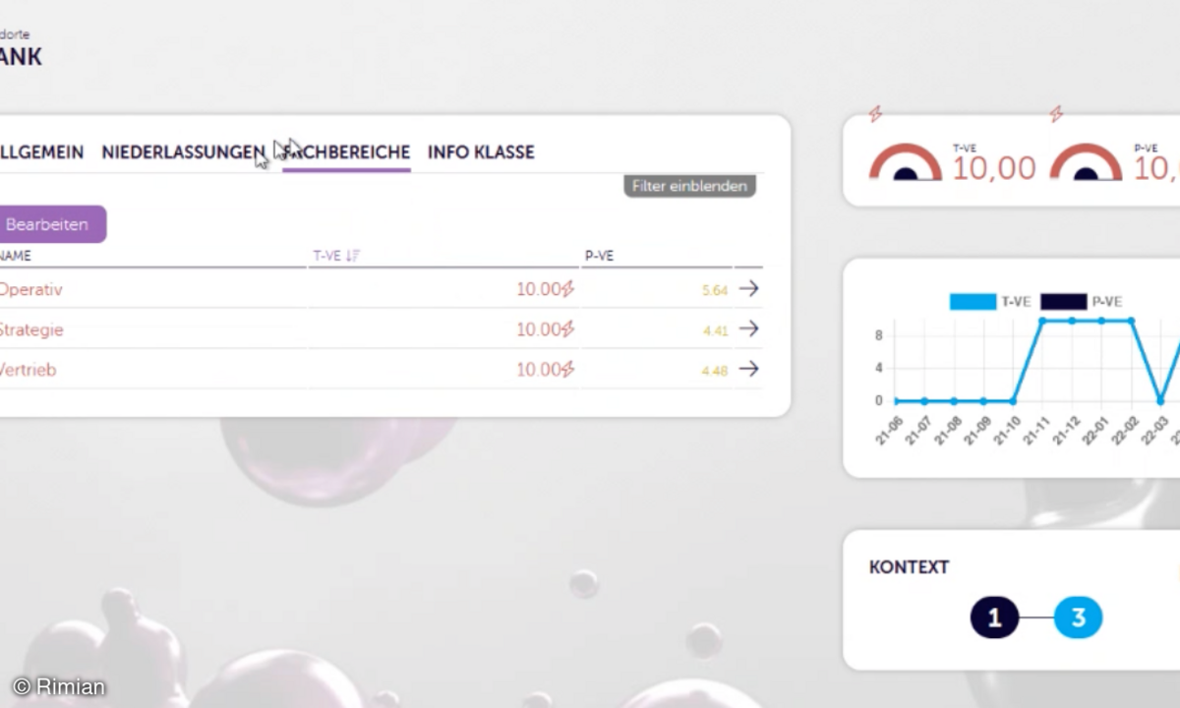Click the KONTEXT heading
This screenshot has height=708, width=1180.
click(x=909, y=567)
